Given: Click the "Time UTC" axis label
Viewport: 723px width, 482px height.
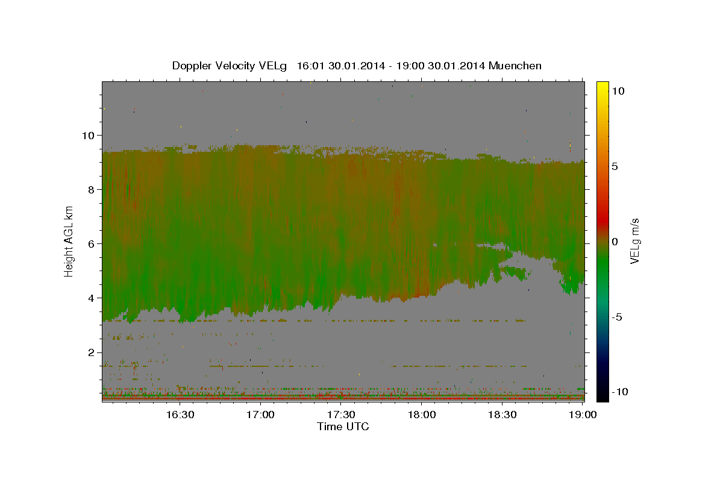Looking at the screenshot, I should [x=343, y=427].
